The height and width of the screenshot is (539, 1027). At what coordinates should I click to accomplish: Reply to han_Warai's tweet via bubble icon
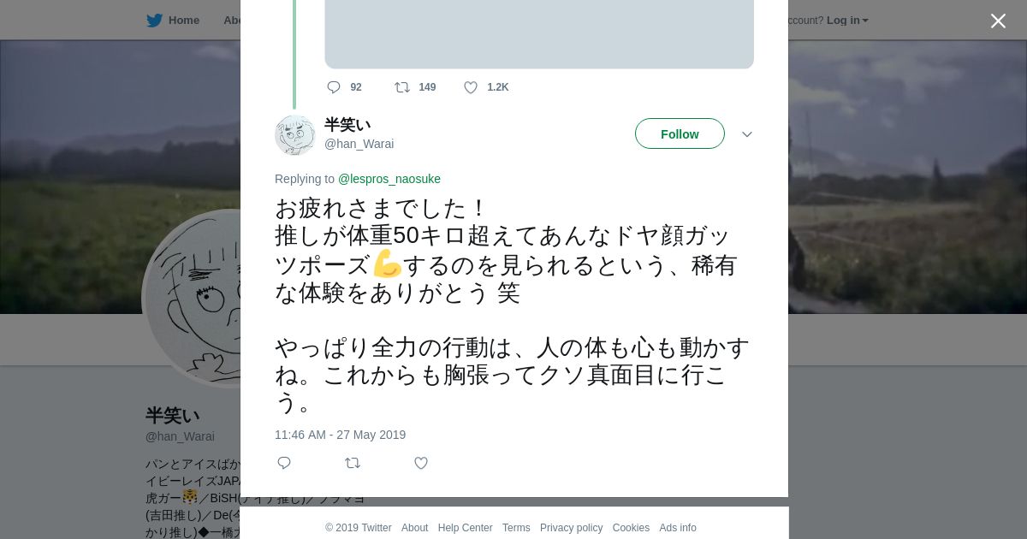pyautogui.click(x=284, y=463)
